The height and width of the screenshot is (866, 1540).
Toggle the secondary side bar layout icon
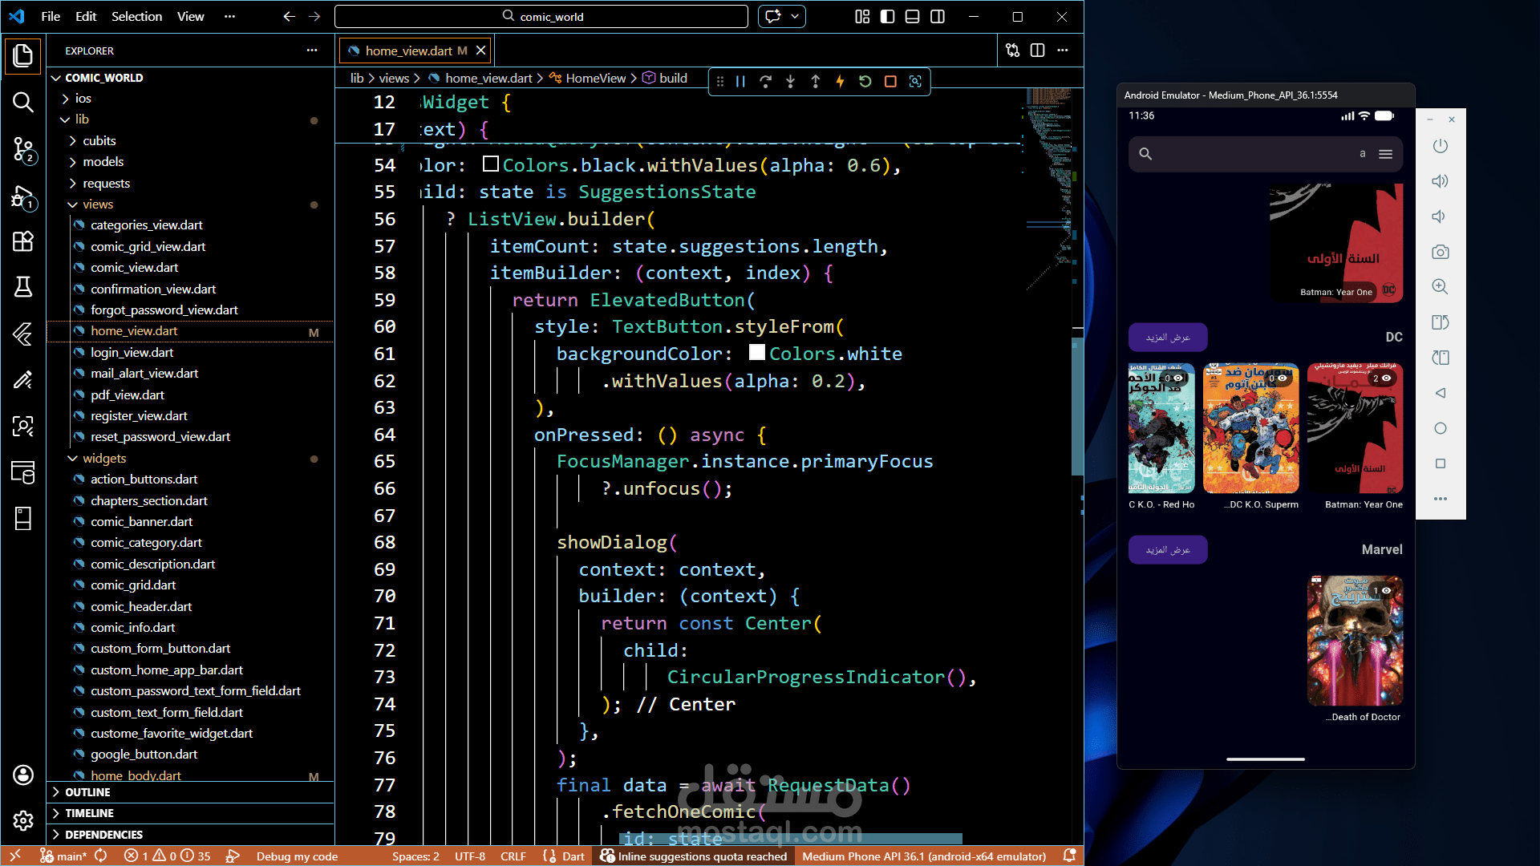[x=937, y=16]
